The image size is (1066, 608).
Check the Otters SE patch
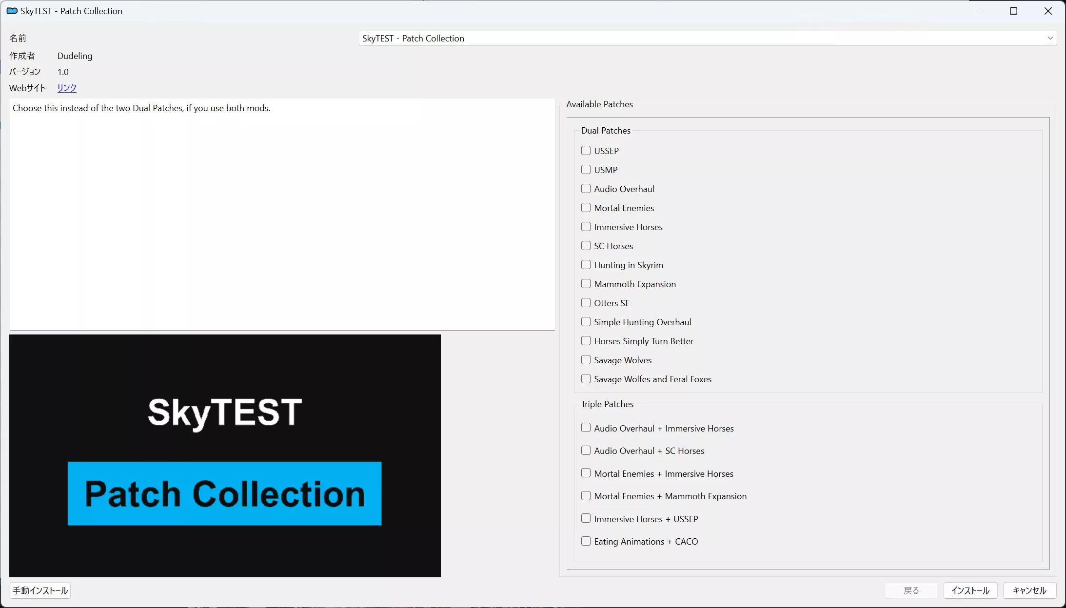[586, 303]
